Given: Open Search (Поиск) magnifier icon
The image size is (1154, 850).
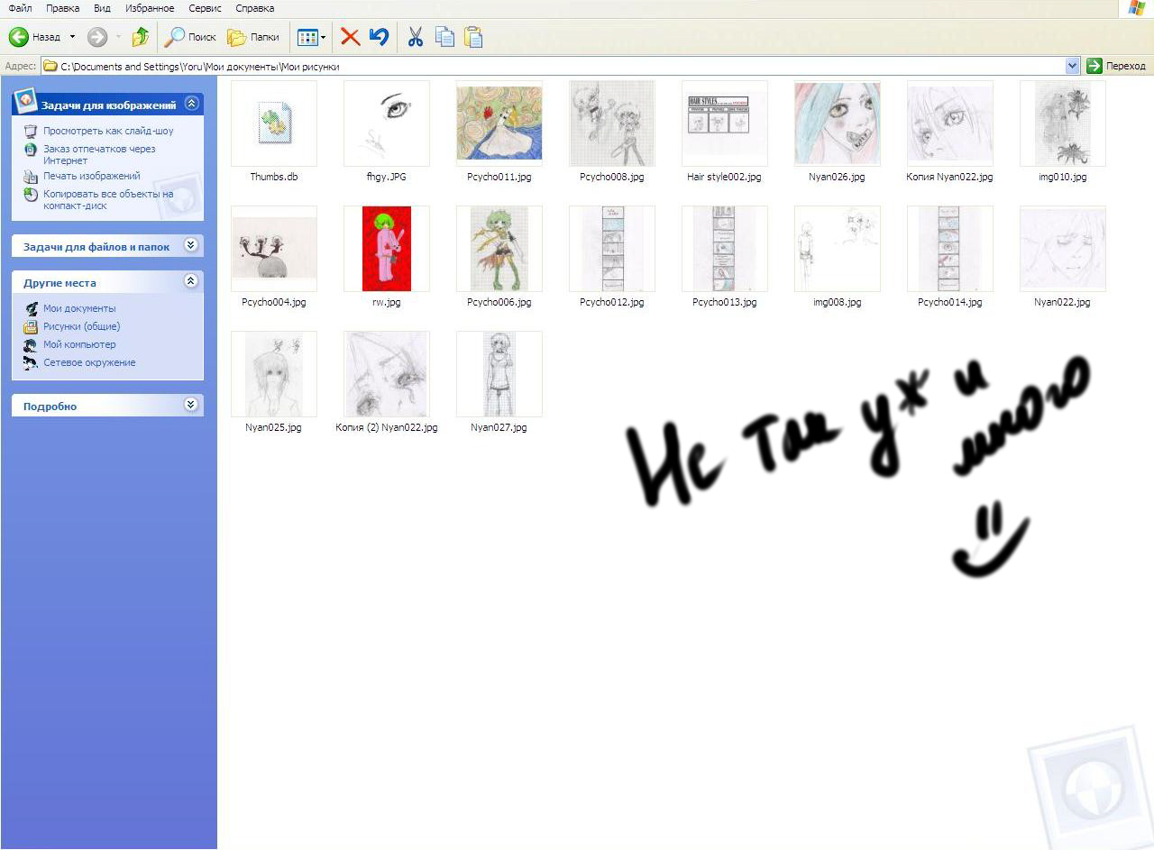Looking at the screenshot, I should pyautogui.click(x=174, y=37).
